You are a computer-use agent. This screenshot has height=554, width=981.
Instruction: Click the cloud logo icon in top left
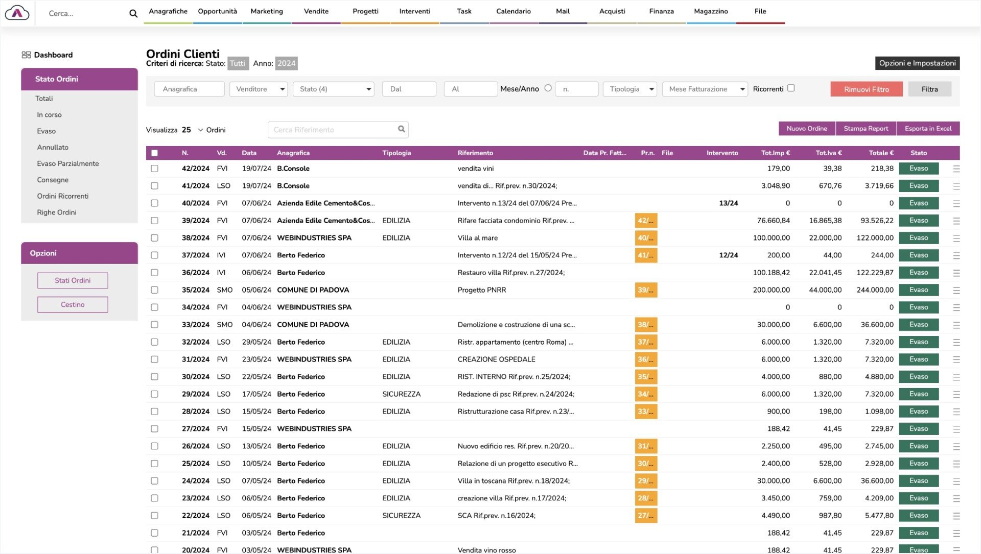click(x=17, y=13)
